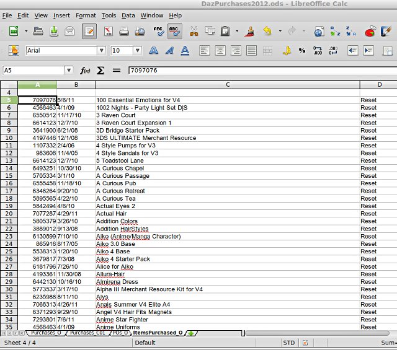
Task: Decrease indent
Action: point(353,51)
